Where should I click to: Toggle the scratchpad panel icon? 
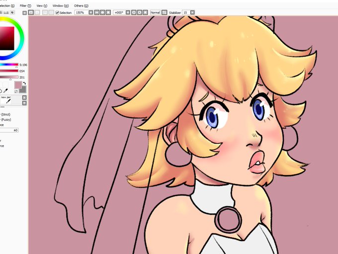click(x=12, y=12)
